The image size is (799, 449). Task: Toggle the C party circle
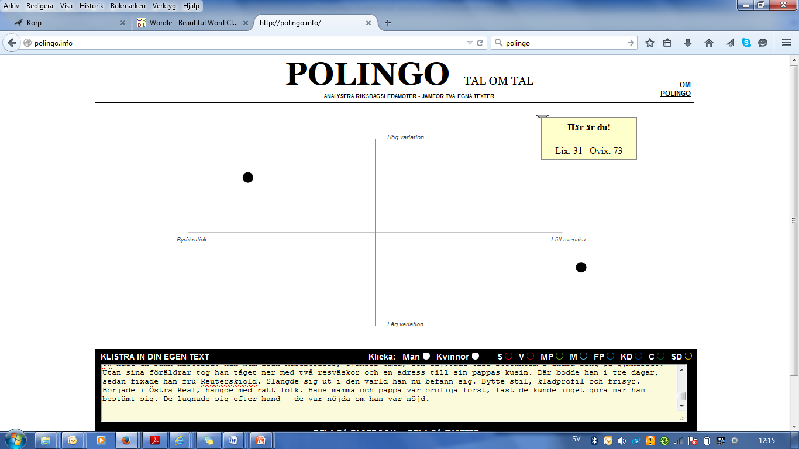point(661,356)
